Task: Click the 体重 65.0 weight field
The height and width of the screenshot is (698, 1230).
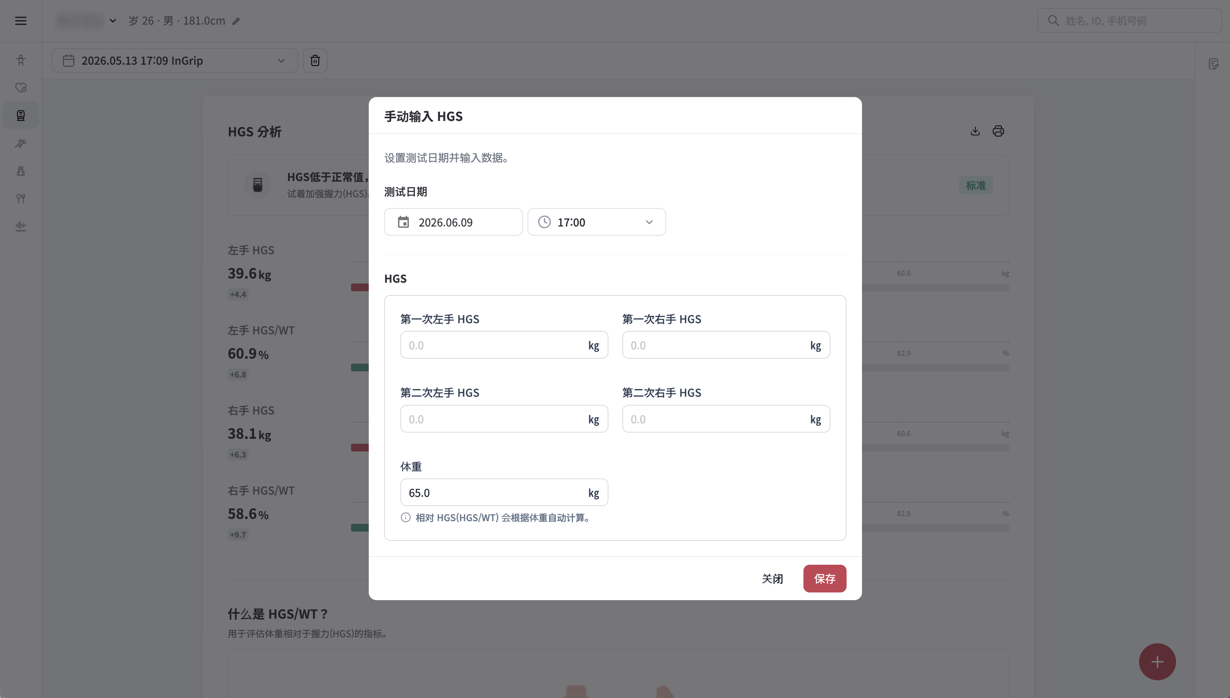Action: [504, 492]
